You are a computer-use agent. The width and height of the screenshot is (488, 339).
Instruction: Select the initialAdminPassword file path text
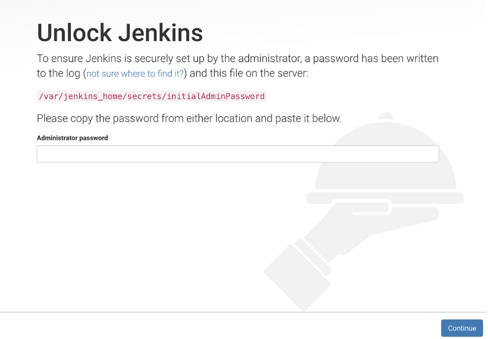(x=151, y=96)
